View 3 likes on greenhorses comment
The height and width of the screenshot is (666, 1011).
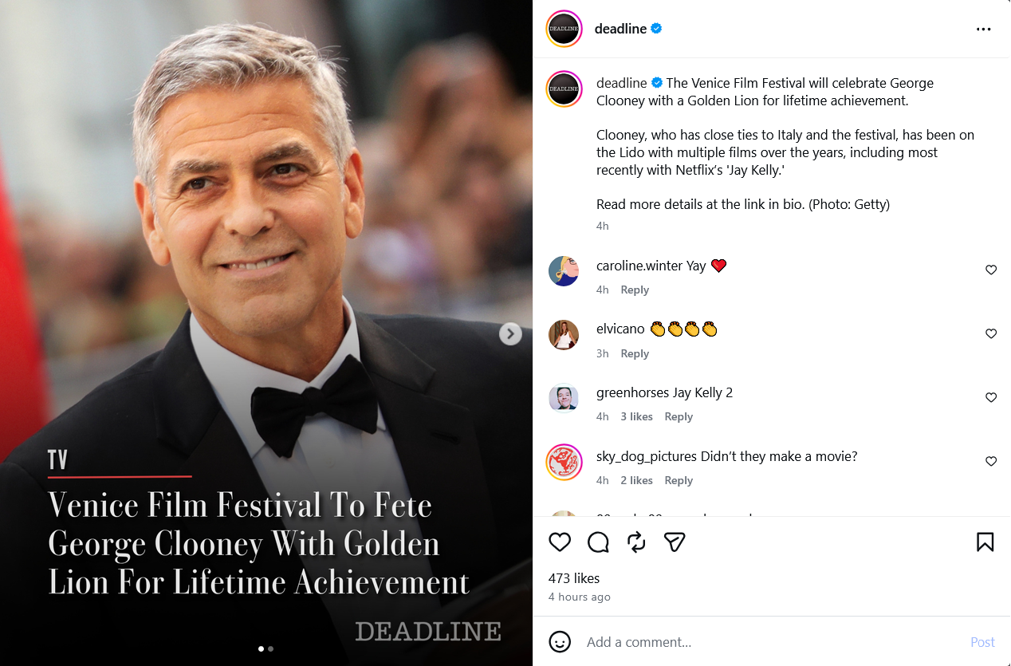[x=636, y=416]
